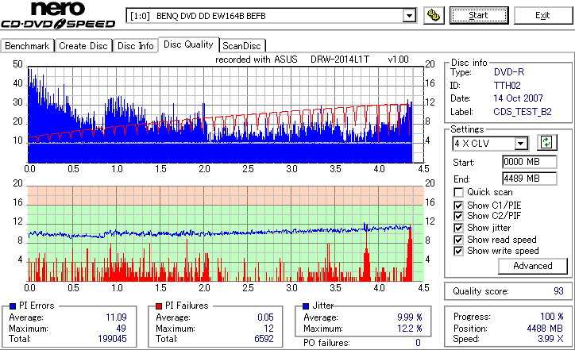
Task: Toggle the Show read speed checkbox
Action: [x=458, y=240]
